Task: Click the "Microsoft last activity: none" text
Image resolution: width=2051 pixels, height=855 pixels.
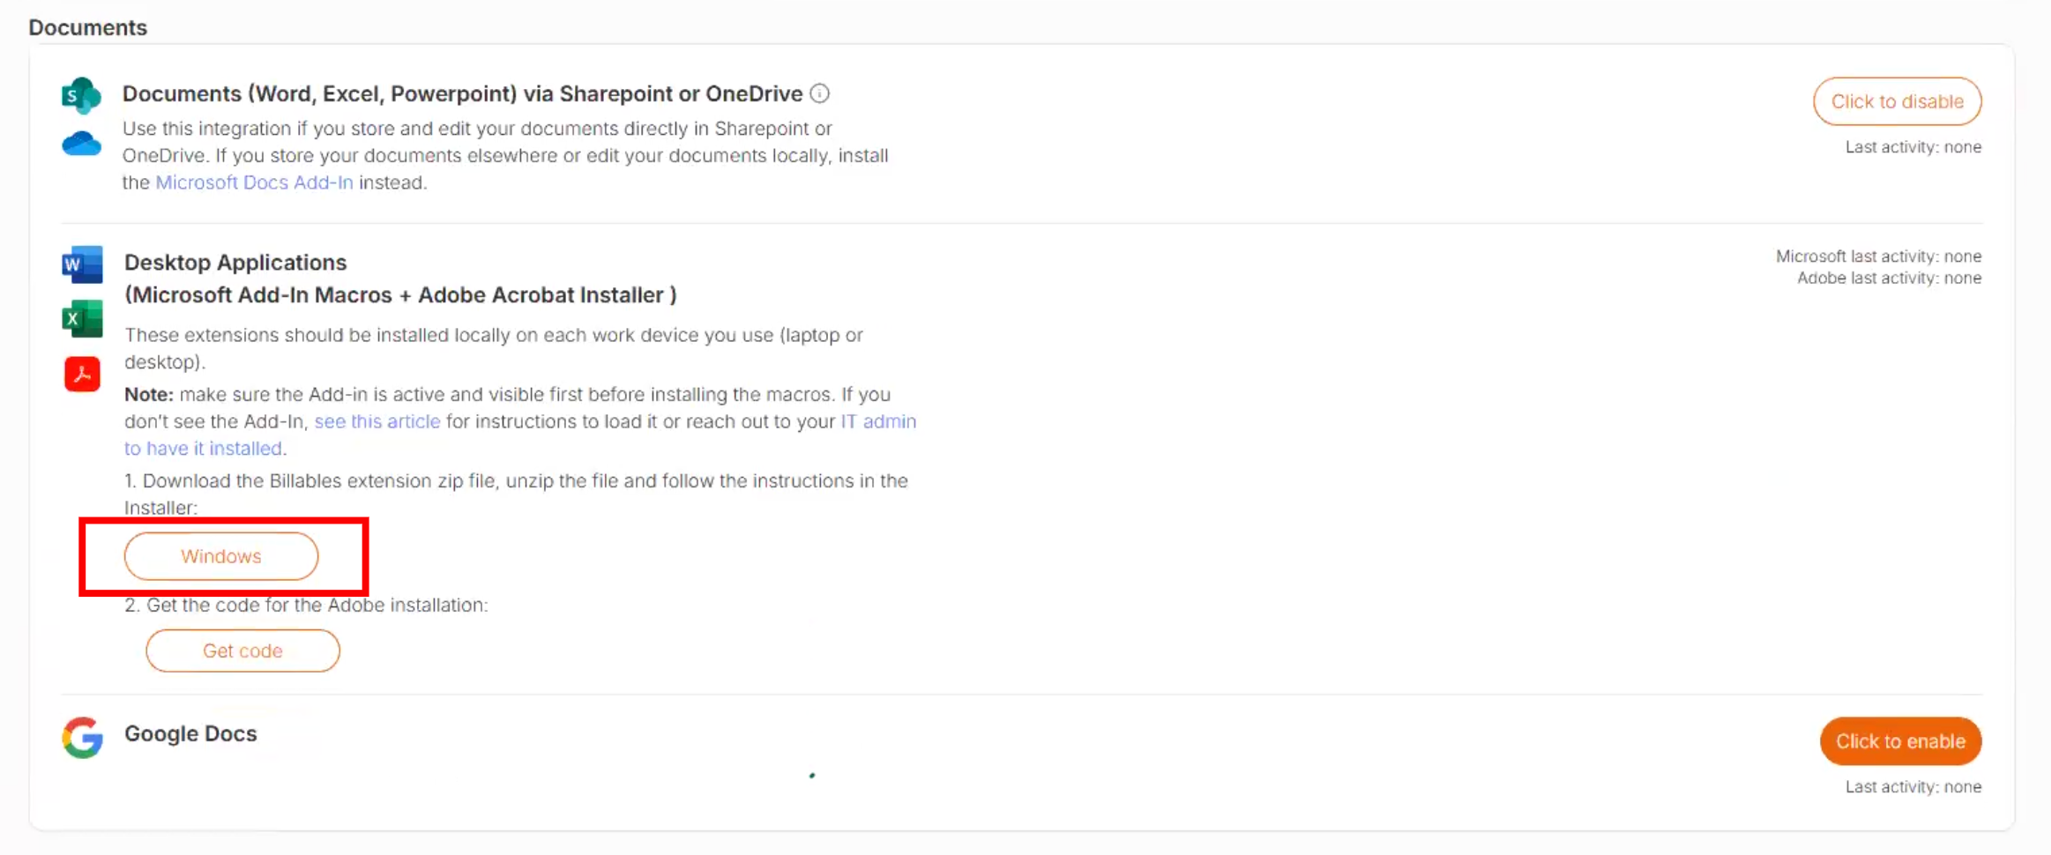Action: [1878, 256]
